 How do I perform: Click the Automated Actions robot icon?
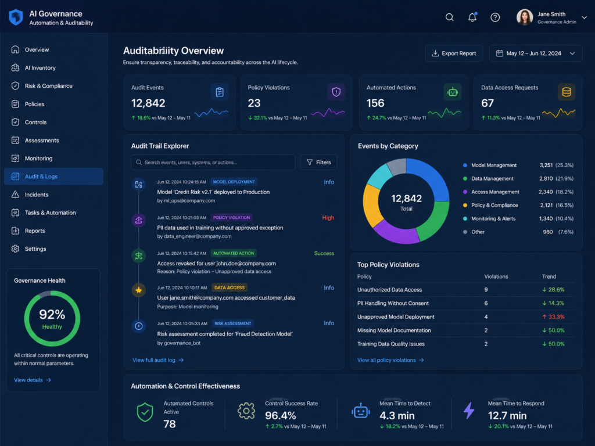point(452,92)
